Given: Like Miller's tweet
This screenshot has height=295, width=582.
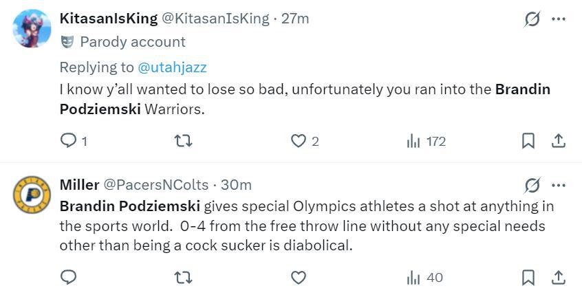Looking at the screenshot, I should (x=298, y=278).
